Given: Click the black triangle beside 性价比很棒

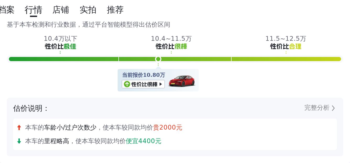Looking at the screenshot, I should pyautogui.click(x=161, y=84).
